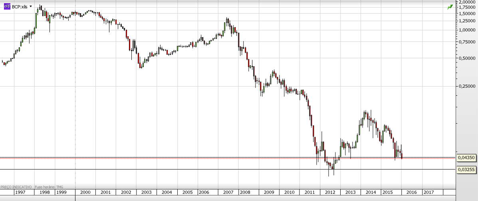Screen dimensions: 478x201
Task: Click the CFD instrument icon
Action: point(7,6)
